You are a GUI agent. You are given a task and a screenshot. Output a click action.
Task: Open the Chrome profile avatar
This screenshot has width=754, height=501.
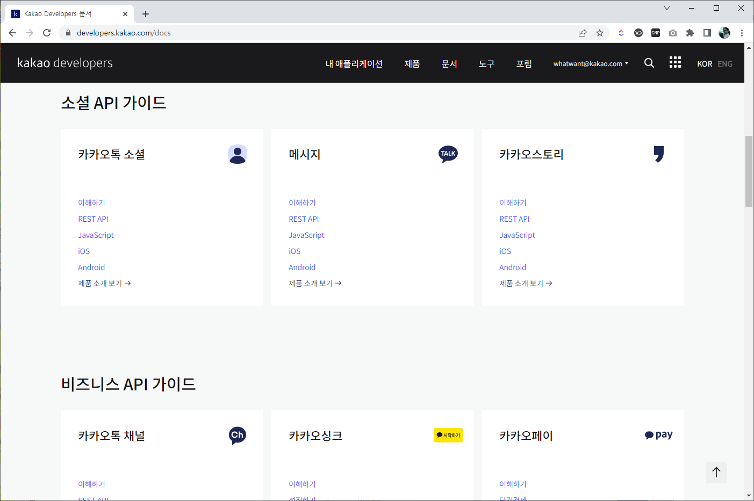click(724, 33)
